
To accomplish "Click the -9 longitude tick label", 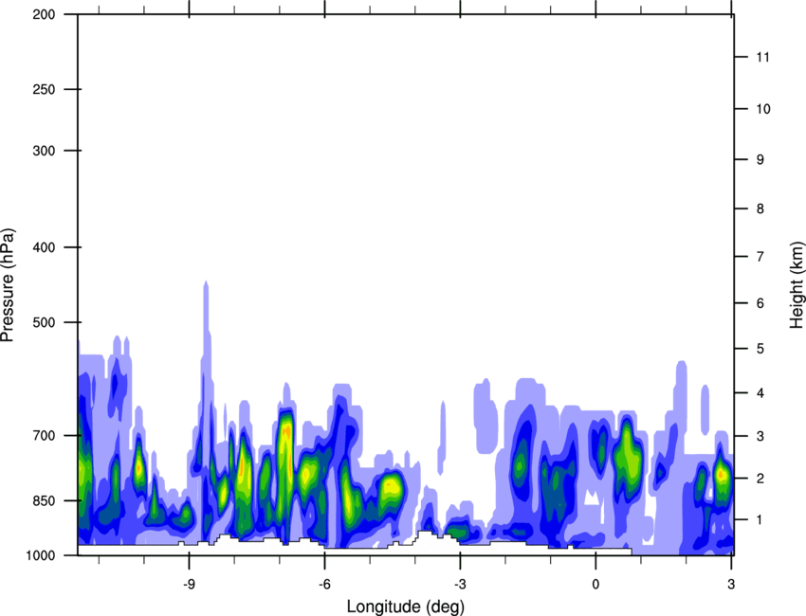I will pos(189,584).
